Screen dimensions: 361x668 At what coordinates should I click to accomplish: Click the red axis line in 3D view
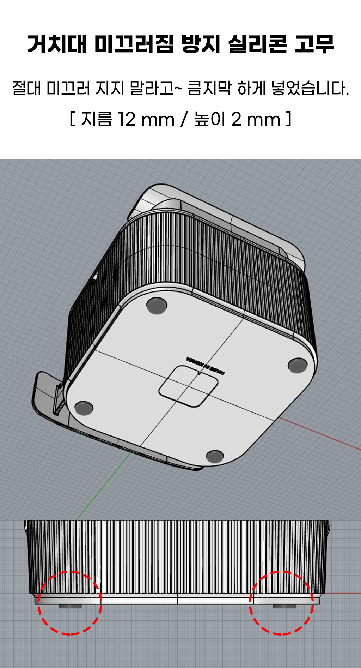point(319,434)
